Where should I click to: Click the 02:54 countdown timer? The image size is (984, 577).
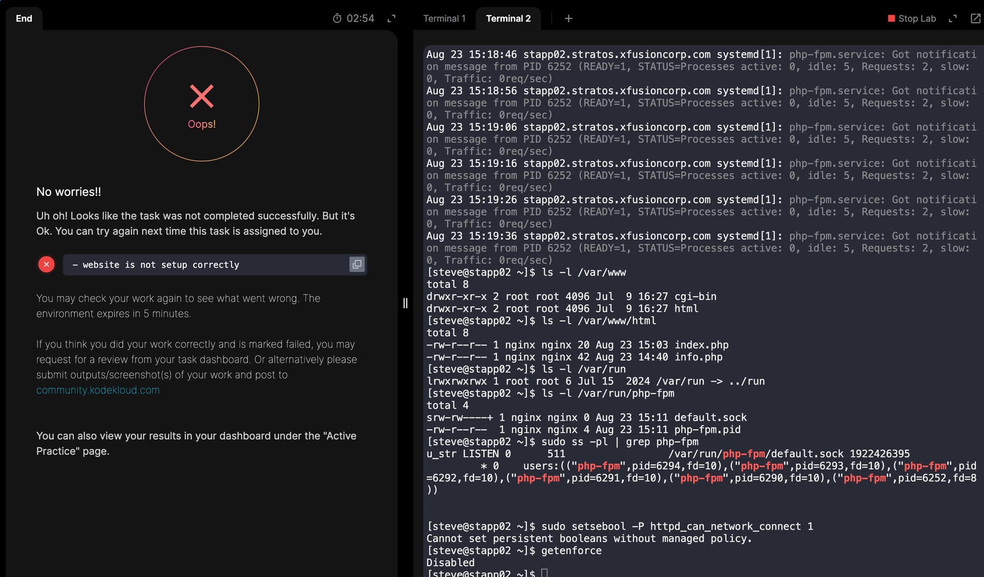[x=360, y=18]
